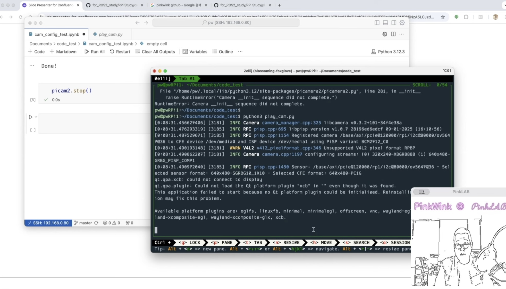506x289 pixels.
Task: Click SSH remote host status indicator
Action: [x=48, y=223]
